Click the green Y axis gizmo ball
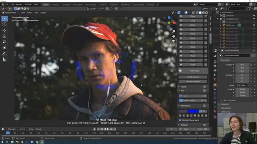The image size is (257, 144). (x=169, y=23)
